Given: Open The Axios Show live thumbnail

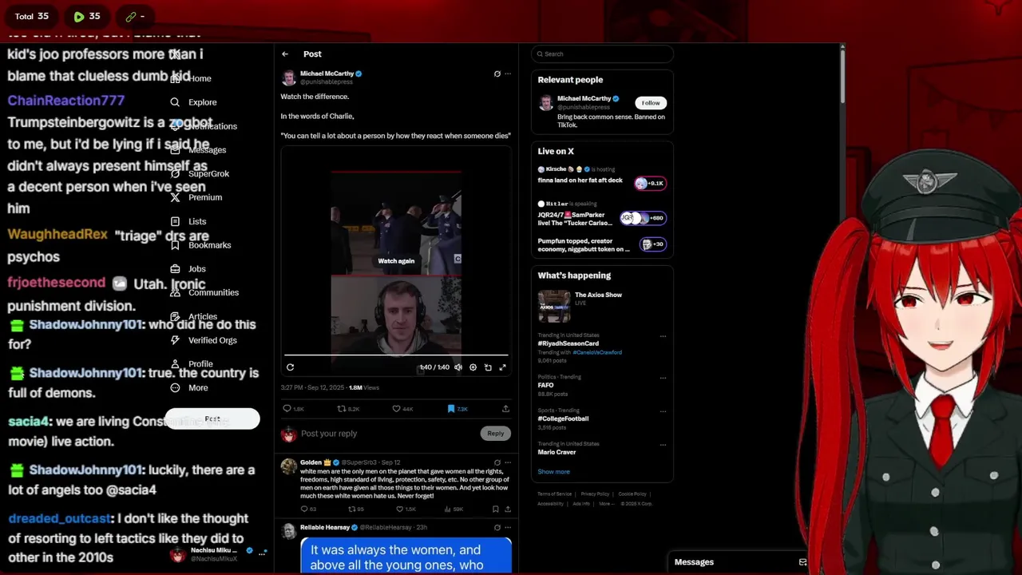Looking at the screenshot, I should coord(554,306).
